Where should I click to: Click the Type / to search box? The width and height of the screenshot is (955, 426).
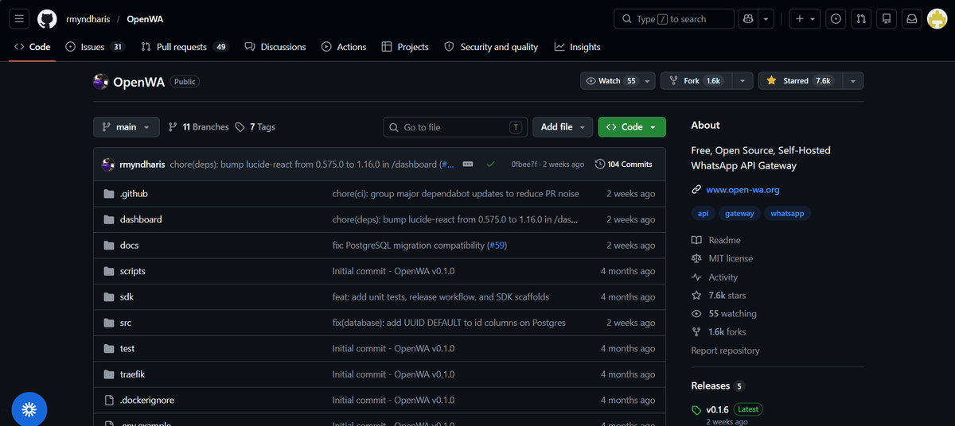click(674, 19)
